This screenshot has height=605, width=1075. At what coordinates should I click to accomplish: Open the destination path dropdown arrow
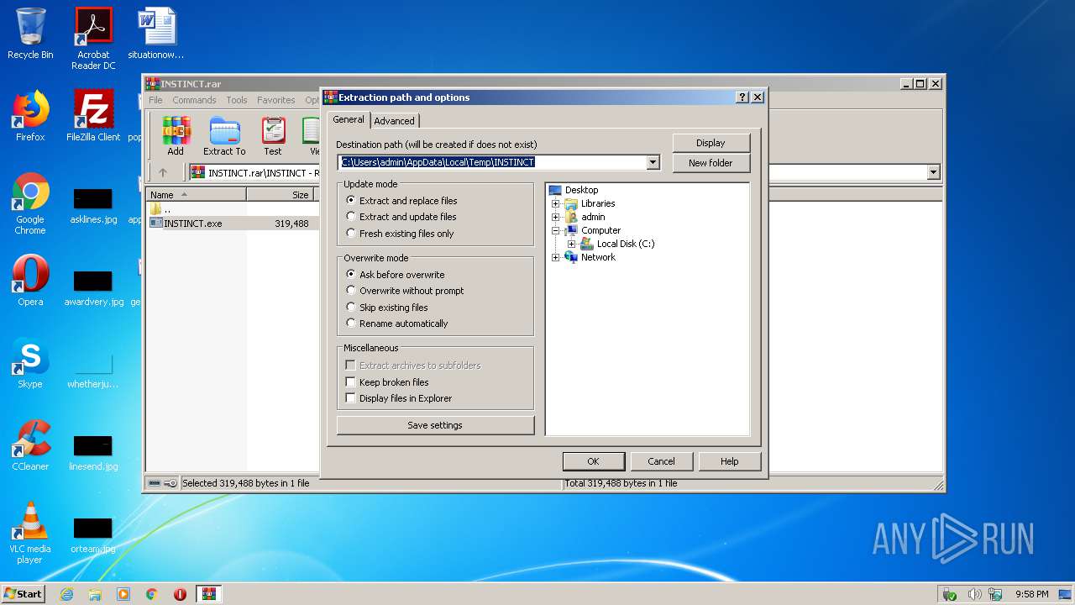[653, 162]
